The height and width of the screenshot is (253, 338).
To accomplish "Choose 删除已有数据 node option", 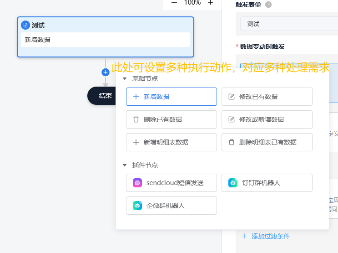I will click(171, 119).
